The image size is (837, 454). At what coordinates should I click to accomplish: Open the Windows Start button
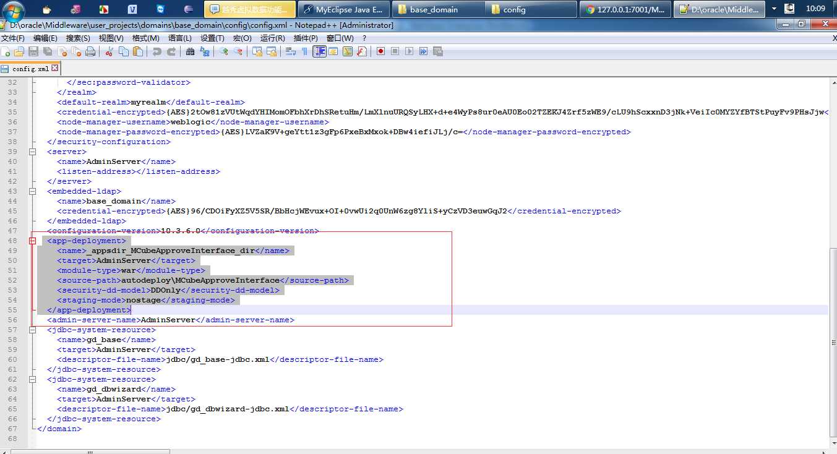(13, 9)
